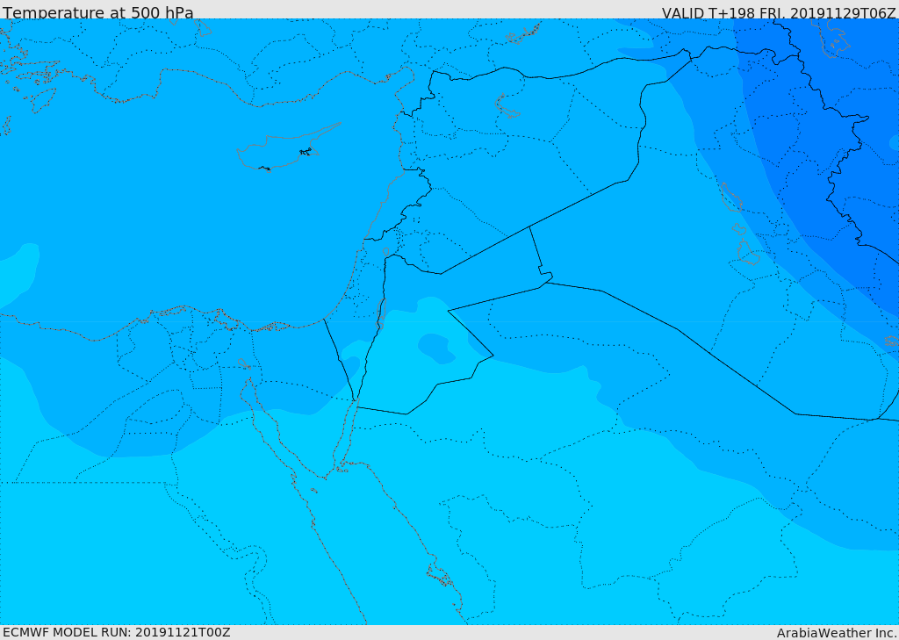This screenshot has height=640, width=899.
Task: Click the 'ECMWF MODEL RUN: 20191121T00Z' text
Action: (x=117, y=632)
